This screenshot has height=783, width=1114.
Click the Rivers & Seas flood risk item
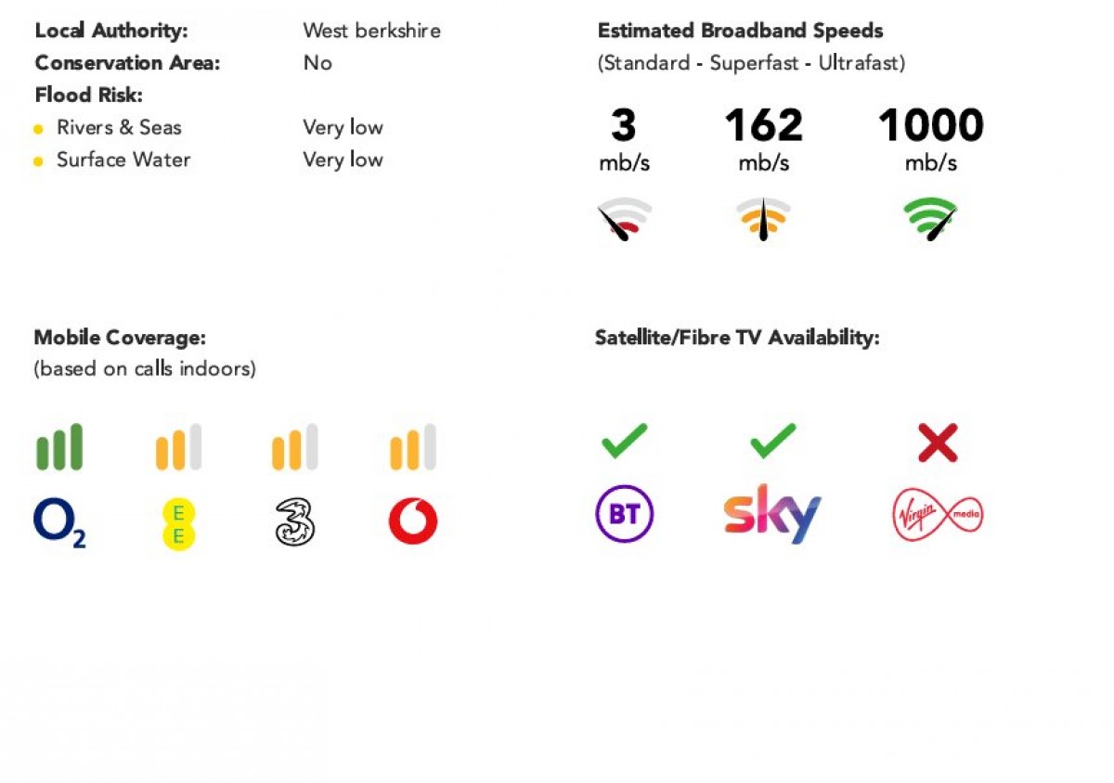[x=119, y=128]
